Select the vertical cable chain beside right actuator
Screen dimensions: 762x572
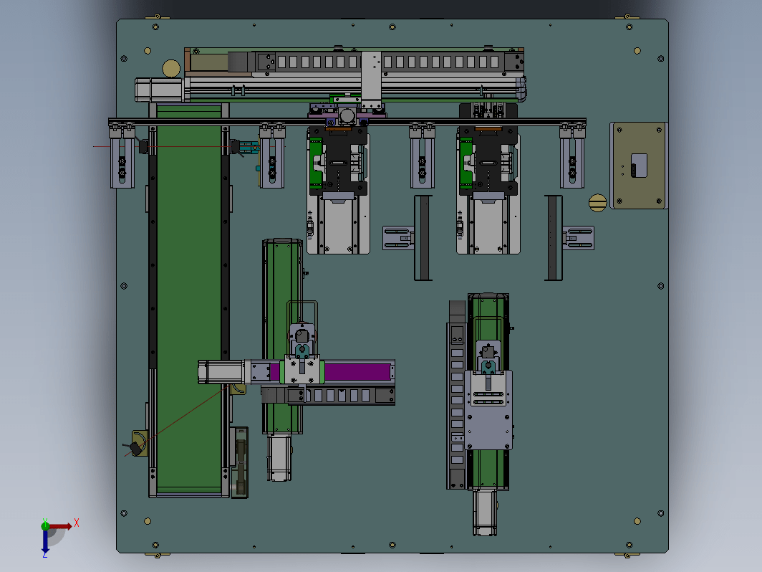tap(456, 394)
